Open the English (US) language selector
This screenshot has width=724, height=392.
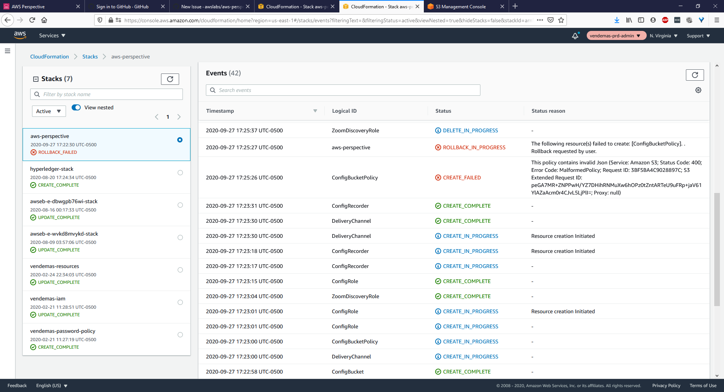pos(51,385)
